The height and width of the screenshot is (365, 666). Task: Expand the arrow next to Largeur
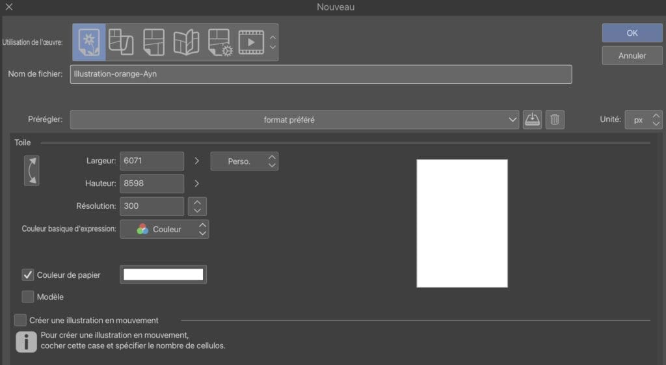[196, 161]
